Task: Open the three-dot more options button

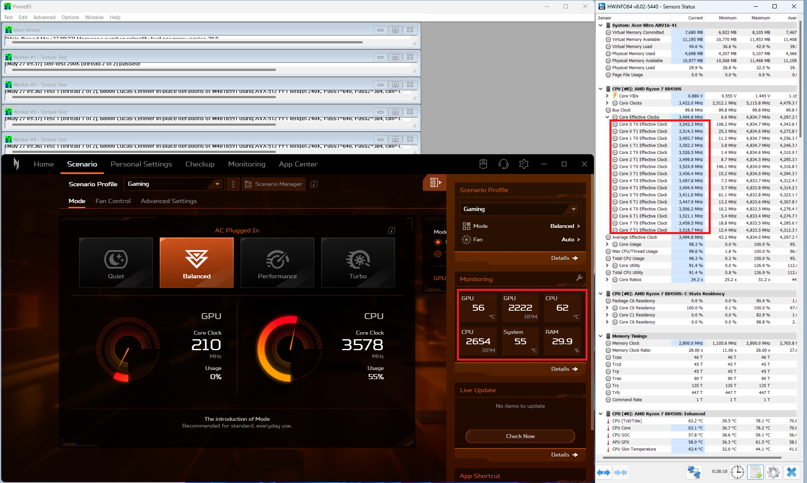Action: click(x=233, y=184)
